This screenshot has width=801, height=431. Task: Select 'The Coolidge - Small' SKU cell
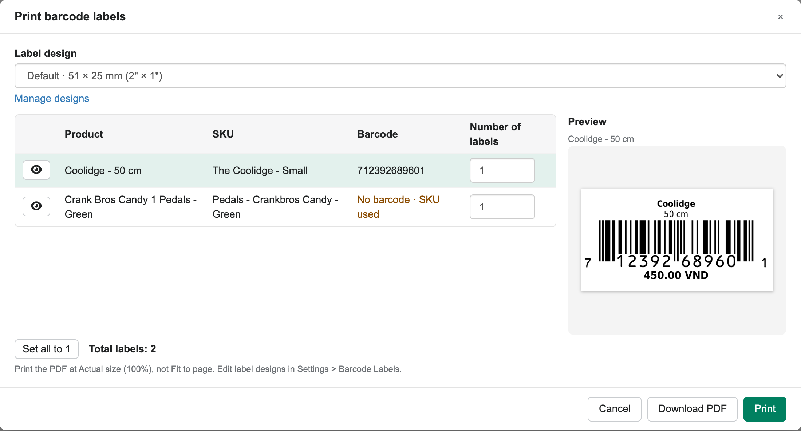tap(260, 170)
